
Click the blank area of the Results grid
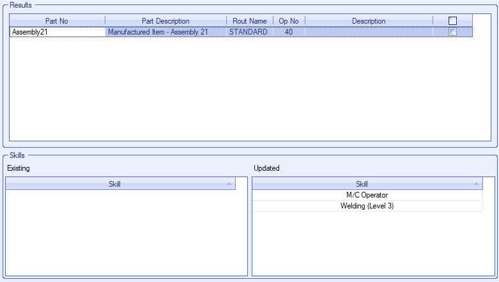pos(249,90)
